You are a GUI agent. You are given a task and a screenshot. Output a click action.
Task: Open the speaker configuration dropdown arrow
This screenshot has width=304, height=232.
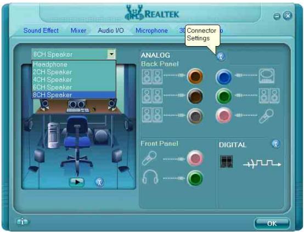click(111, 54)
